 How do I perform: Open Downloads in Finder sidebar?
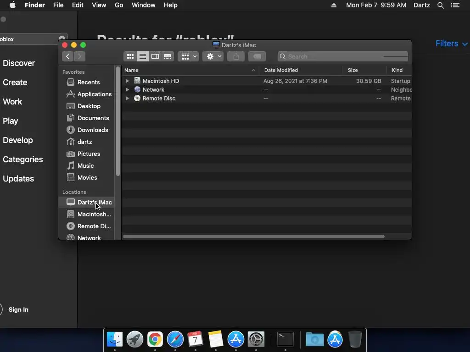pos(86,130)
